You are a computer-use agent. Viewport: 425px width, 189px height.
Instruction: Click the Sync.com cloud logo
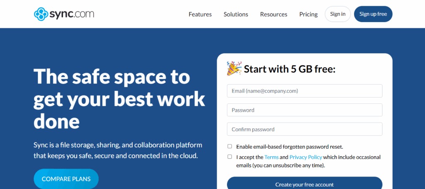point(64,14)
